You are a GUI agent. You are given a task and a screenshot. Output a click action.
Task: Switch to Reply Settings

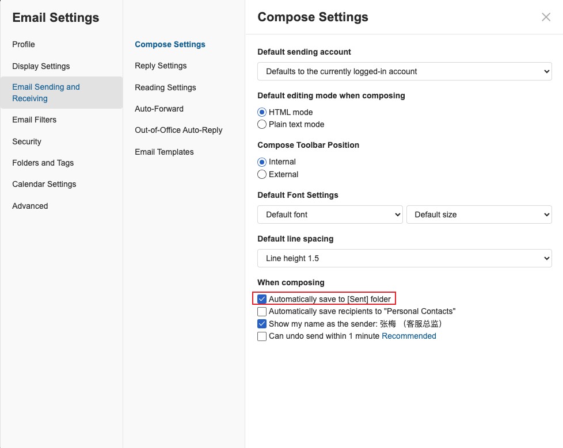(x=161, y=66)
